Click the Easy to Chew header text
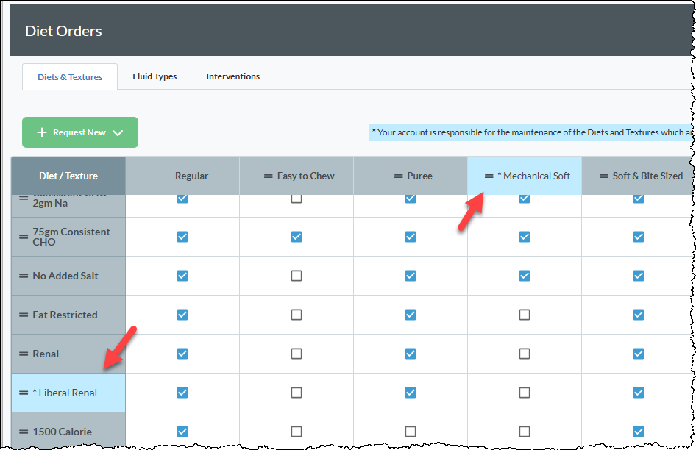This screenshot has width=696, height=450. [x=306, y=176]
